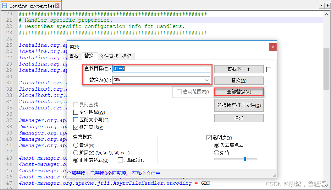The height and width of the screenshot is (190, 331).
Task: Open the 文件查找 tab
Action: pyautogui.click(x=109, y=56)
